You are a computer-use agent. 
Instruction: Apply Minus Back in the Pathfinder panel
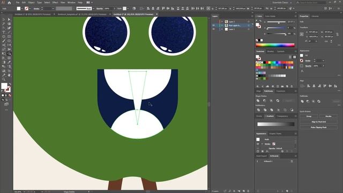click(x=292, y=110)
